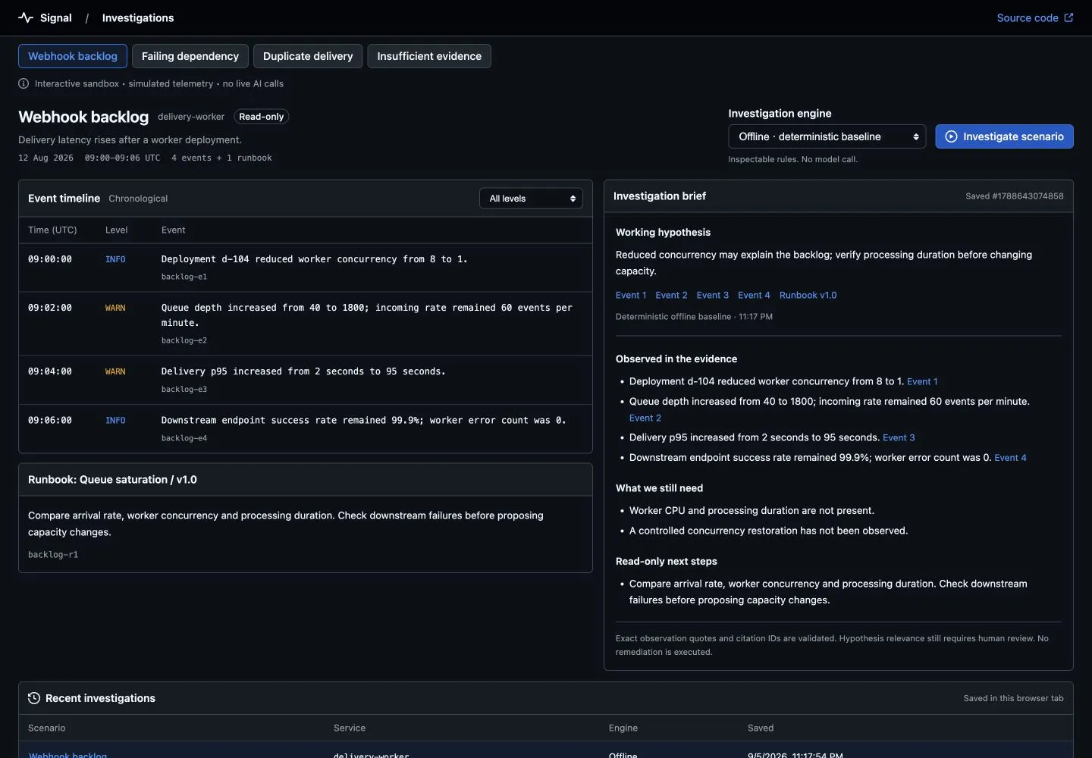This screenshot has height=758, width=1092.
Task: Click the history clock icon by Recent investigations
Action: point(34,698)
